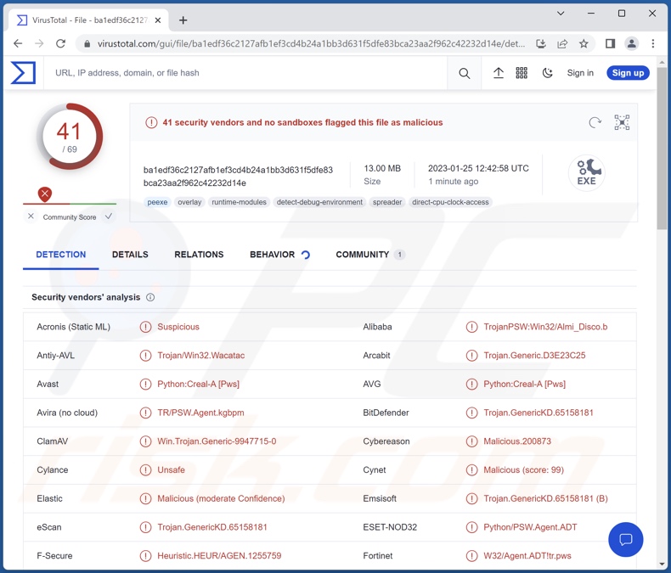This screenshot has height=573, width=671.
Task: Reload the page
Action: click(61, 43)
